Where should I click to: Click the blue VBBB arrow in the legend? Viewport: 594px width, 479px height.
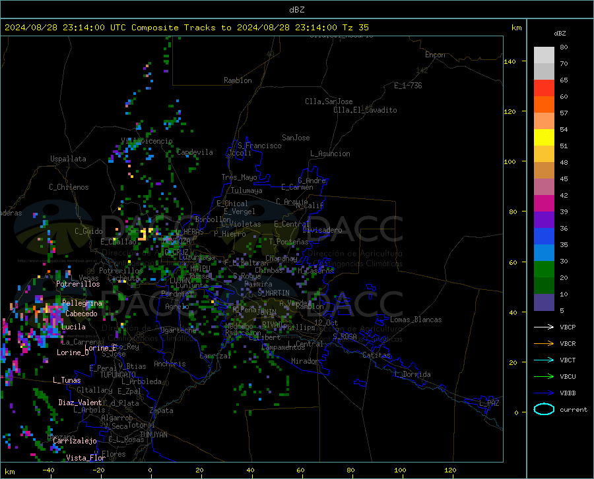click(x=544, y=393)
